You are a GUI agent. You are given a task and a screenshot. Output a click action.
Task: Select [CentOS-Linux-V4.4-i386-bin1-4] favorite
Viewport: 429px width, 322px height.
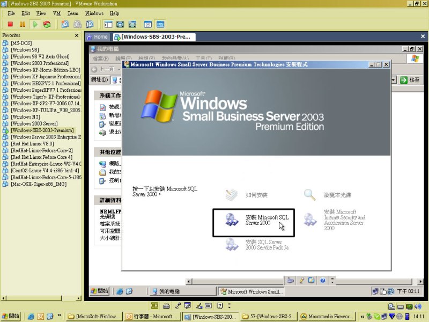click(x=45, y=171)
